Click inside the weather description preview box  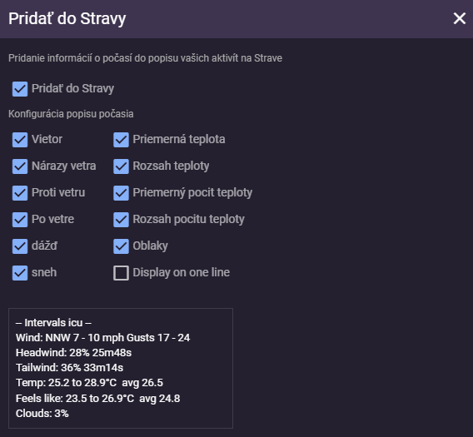(121, 368)
